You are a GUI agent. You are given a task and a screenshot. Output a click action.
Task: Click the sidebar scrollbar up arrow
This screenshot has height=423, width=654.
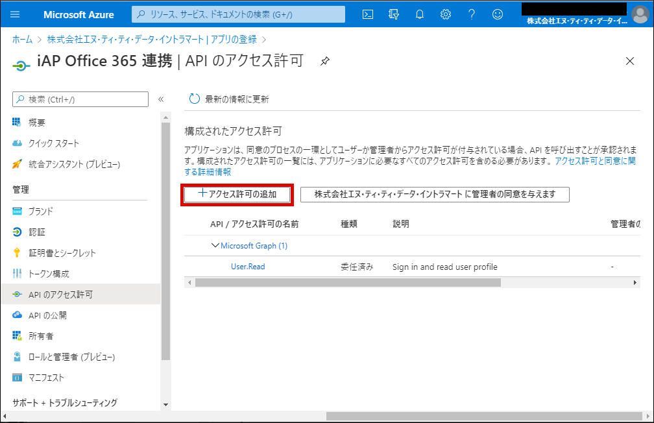[x=165, y=117]
